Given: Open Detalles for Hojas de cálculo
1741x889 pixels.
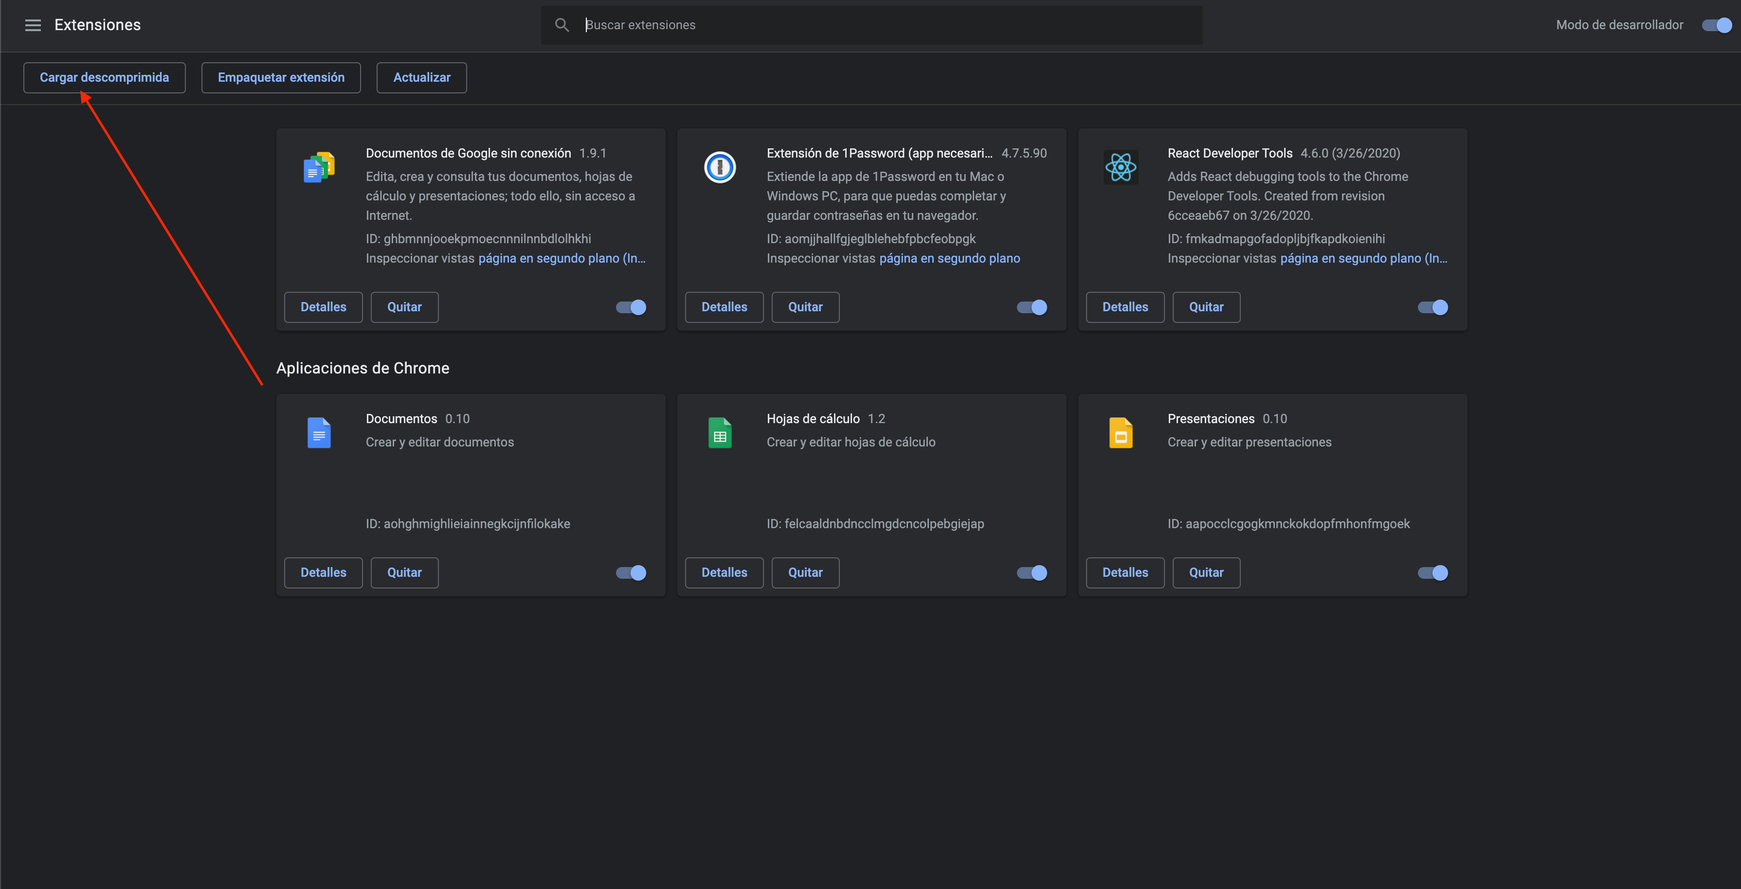Looking at the screenshot, I should tap(724, 573).
